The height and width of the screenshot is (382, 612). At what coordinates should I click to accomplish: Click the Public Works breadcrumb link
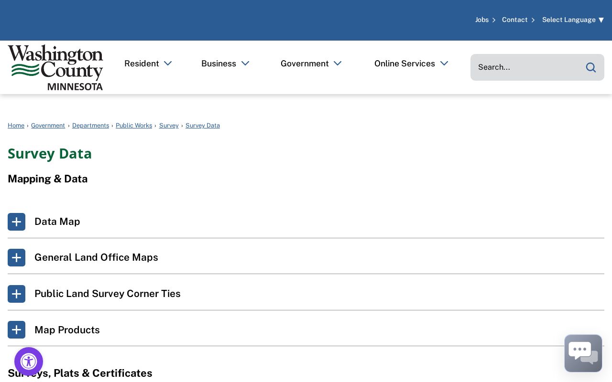[x=134, y=126]
